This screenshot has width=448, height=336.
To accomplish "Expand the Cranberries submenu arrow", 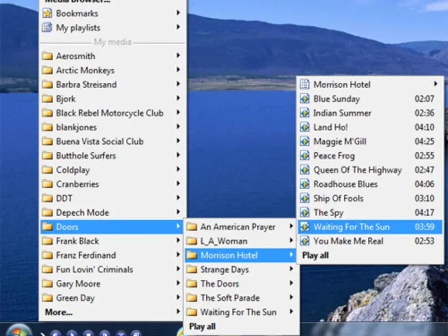I will tap(178, 183).
